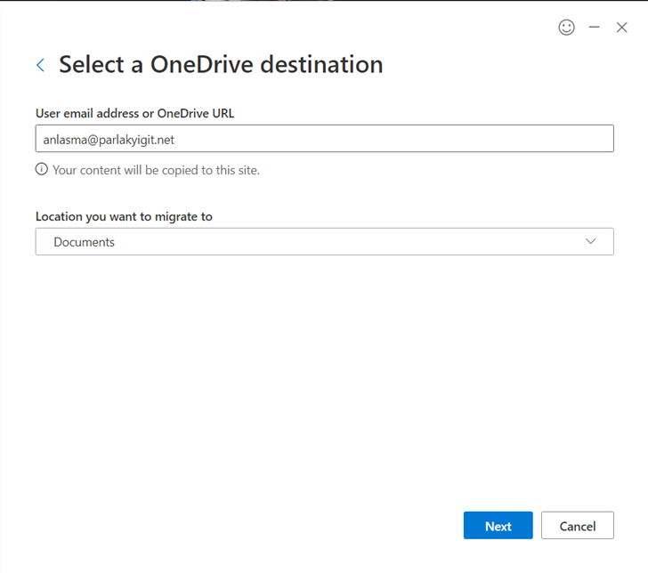Expand the location dropdown chevron arrow

590,241
